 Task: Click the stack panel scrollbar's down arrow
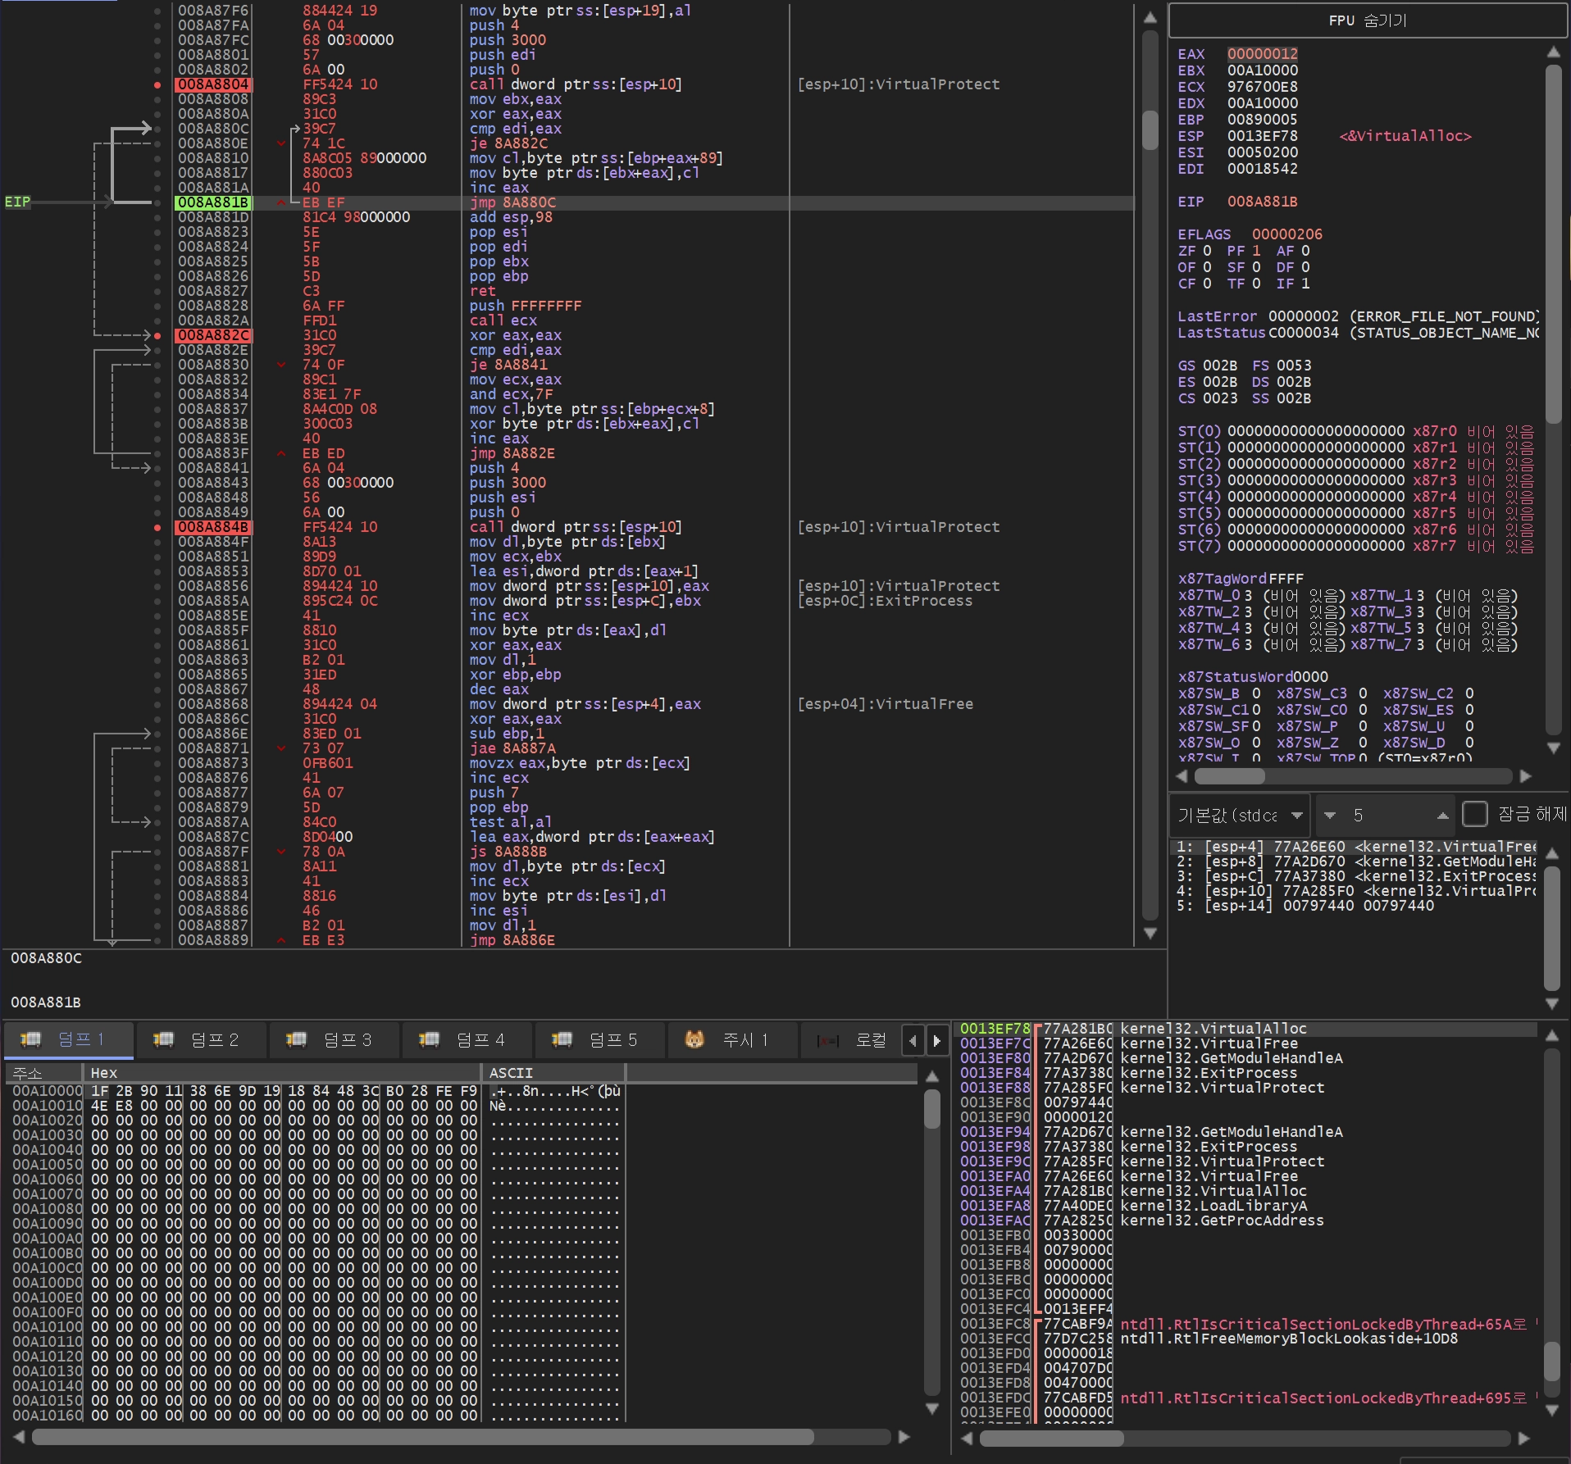pyautogui.click(x=1551, y=1410)
